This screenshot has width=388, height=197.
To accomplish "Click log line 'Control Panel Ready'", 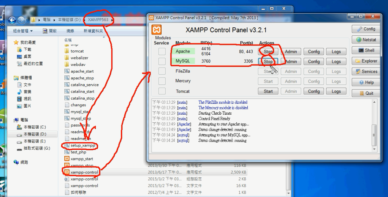I will (214, 118).
